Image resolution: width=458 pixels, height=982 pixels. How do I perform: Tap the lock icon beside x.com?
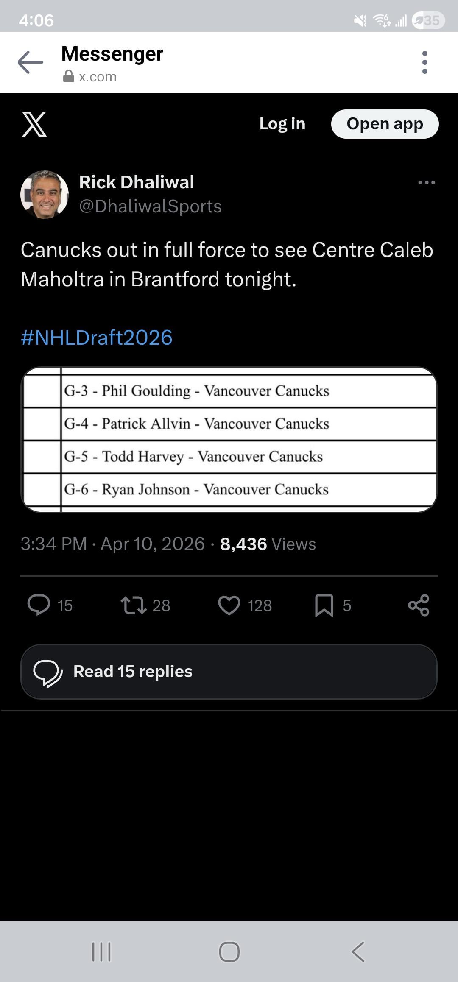(x=69, y=77)
